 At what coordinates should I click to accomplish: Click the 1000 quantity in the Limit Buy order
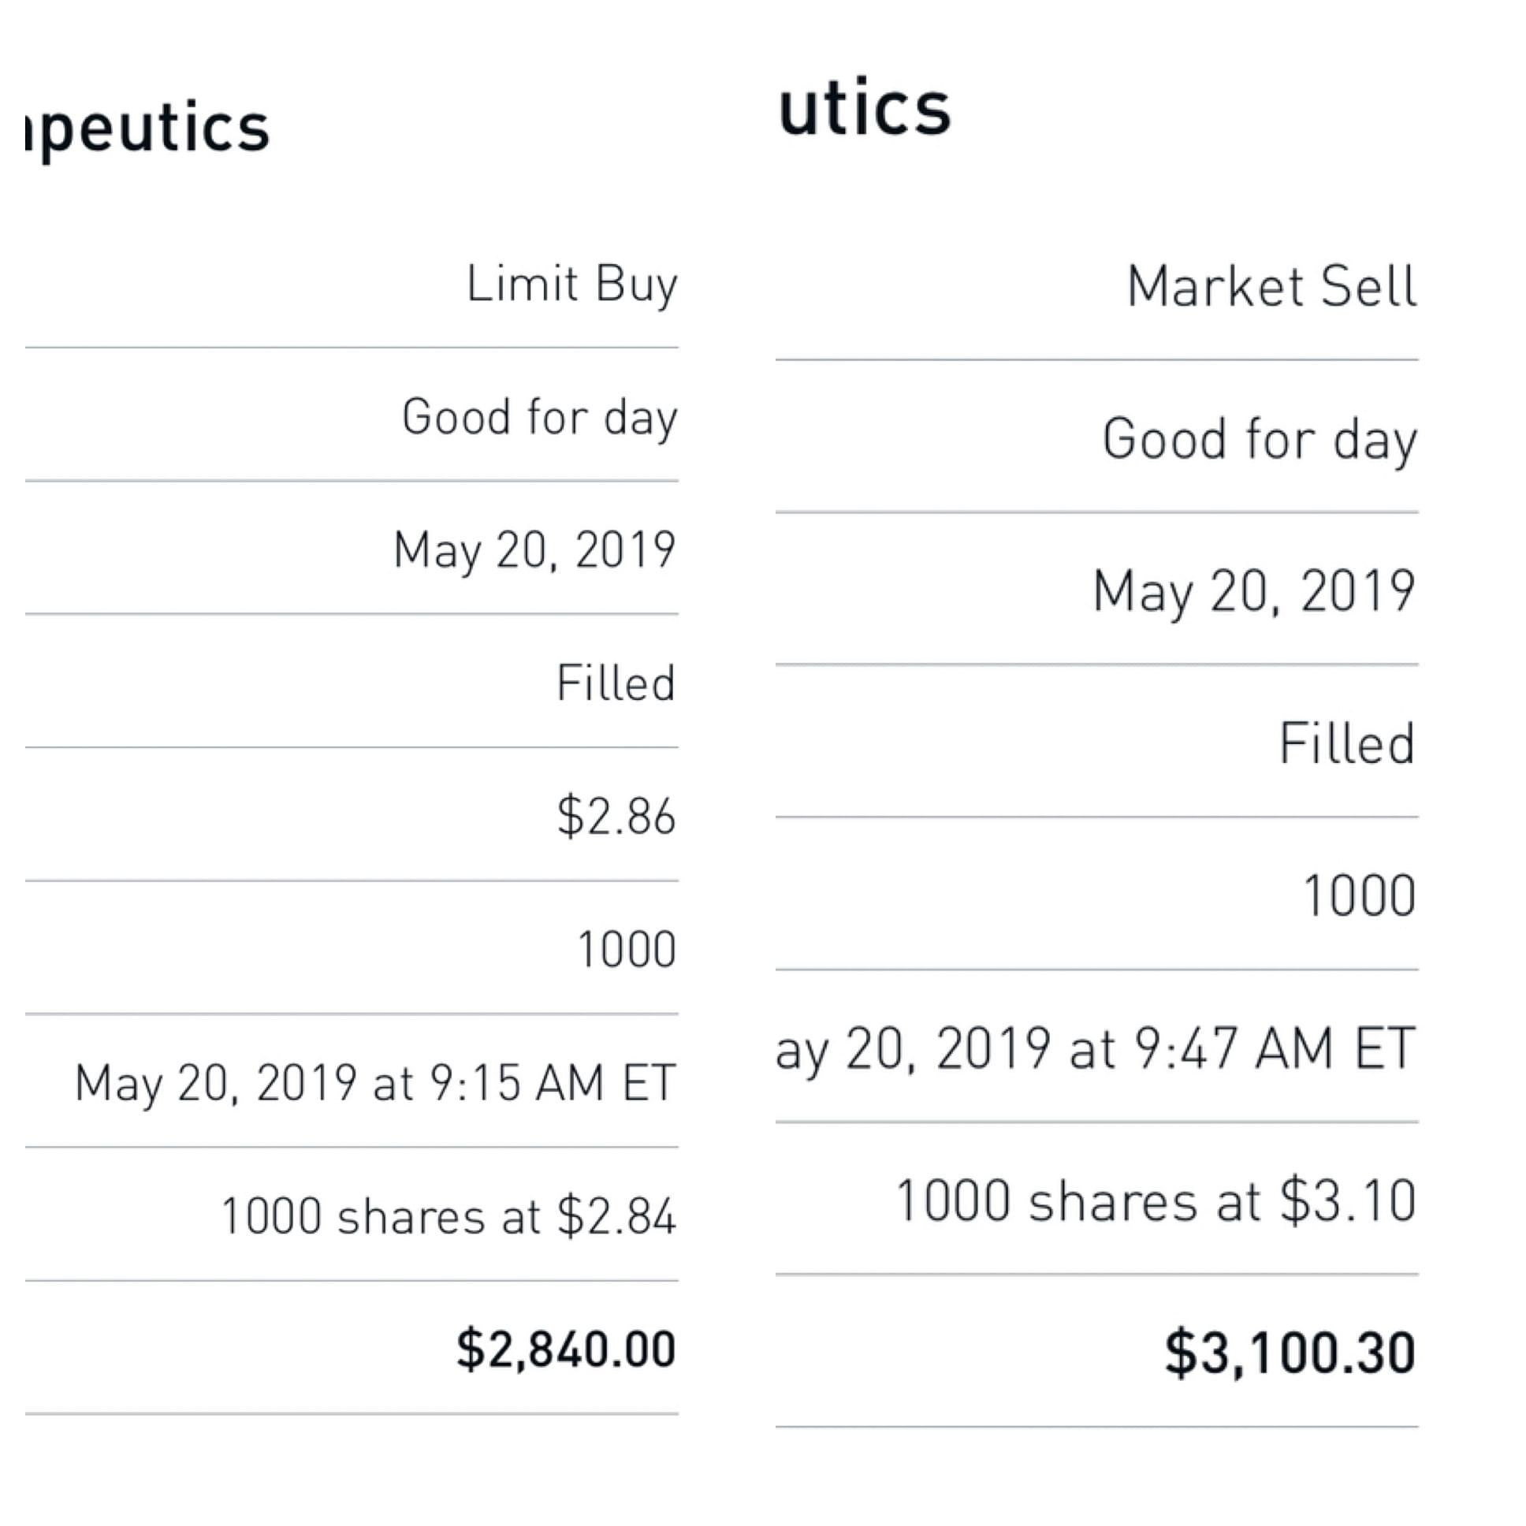(x=627, y=948)
